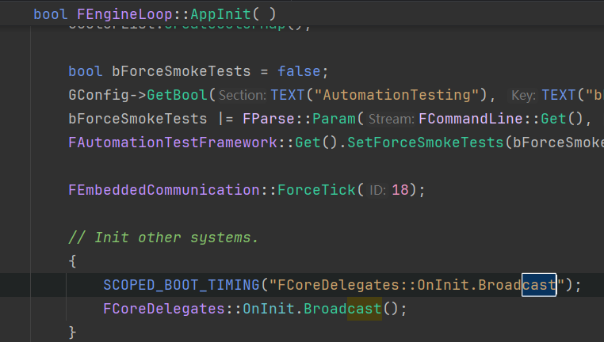This screenshot has height=342, width=604.
Task: Click the FAutomationTestFramework class name
Action: 173,142
